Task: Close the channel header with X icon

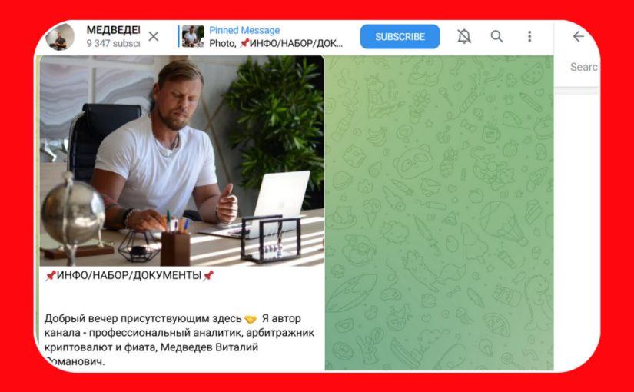Action: coord(153,36)
